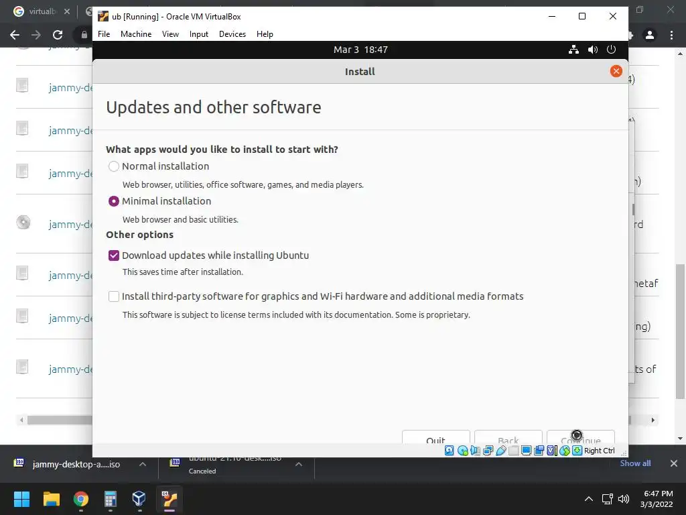Click the Quit button in installer
686x515 pixels.
pyautogui.click(x=435, y=437)
